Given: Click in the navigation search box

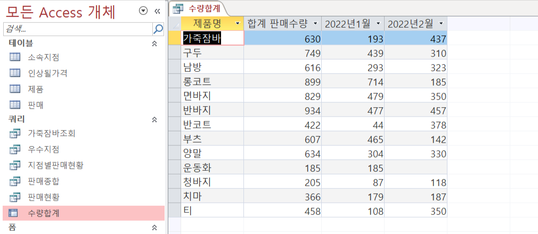Looking at the screenshot, I should point(77,29).
